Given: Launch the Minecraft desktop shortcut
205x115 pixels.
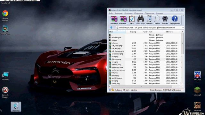Looking at the screenshot, I should coord(197,91).
